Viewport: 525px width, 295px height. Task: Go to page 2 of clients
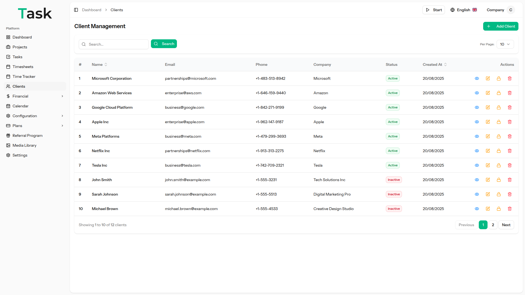[x=493, y=225]
